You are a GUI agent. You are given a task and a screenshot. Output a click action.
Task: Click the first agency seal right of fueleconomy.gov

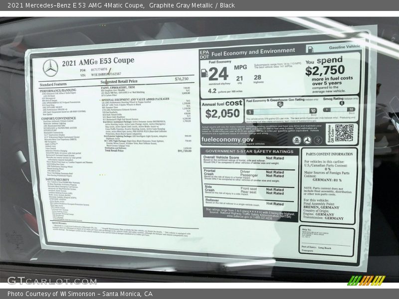pos(297,140)
